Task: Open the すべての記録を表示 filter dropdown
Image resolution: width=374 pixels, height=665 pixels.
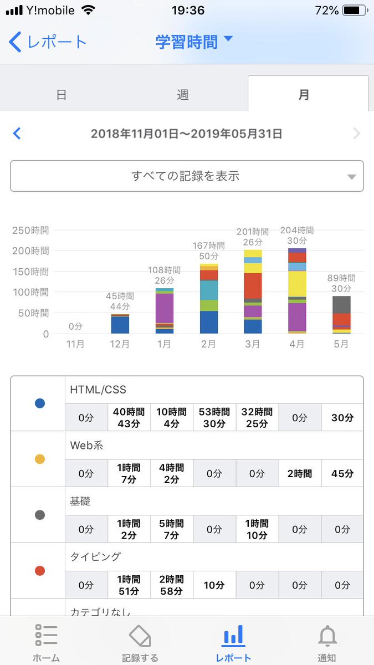Action: 187,176
